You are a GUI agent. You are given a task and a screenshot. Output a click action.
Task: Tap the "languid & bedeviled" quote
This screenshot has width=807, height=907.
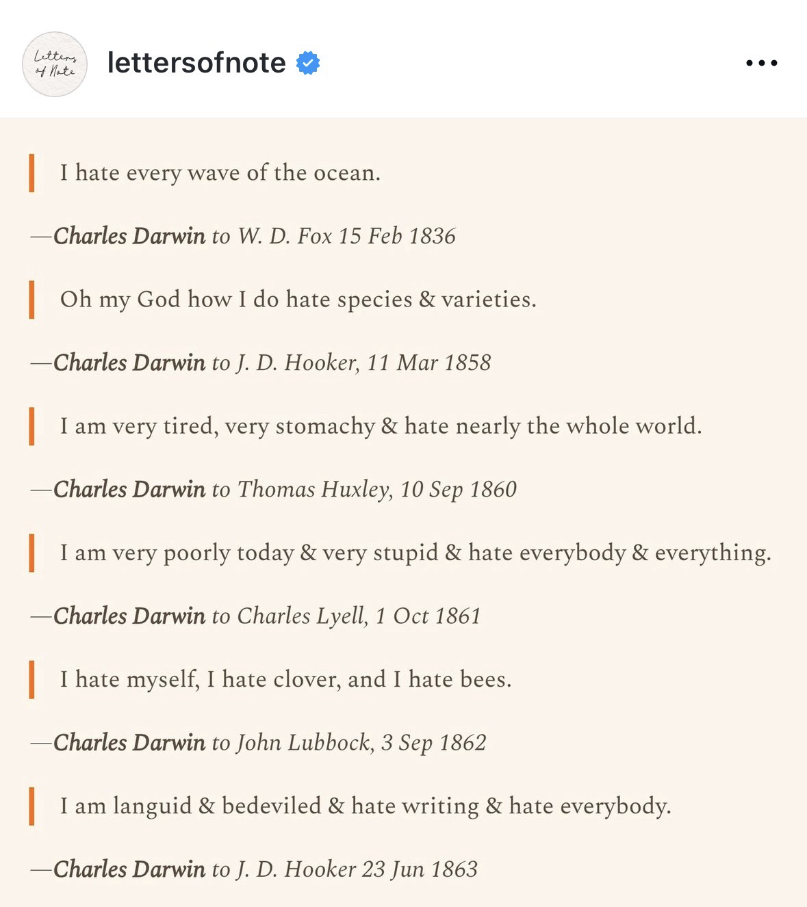pos(365,806)
